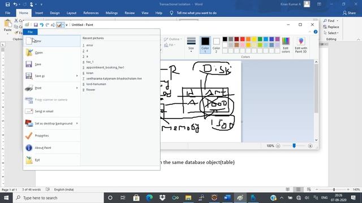The image size is (362, 203).
Task: Select Save in Paint File menu
Action: tap(51, 64)
